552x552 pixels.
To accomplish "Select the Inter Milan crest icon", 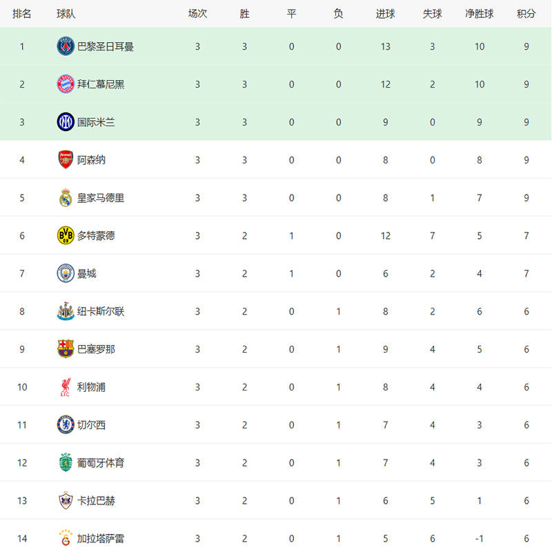I will pyautogui.click(x=66, y=123).
